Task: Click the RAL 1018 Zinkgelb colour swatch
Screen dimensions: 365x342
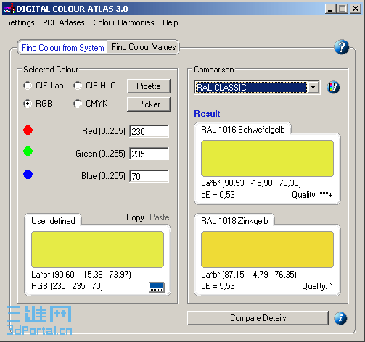Action: (x=267, y=249)
